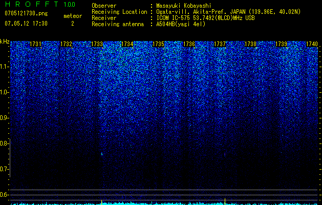The width and height of the screenshot is (322, 205).
Task: Click the Receiving Location label
Action: coord(119,12)
